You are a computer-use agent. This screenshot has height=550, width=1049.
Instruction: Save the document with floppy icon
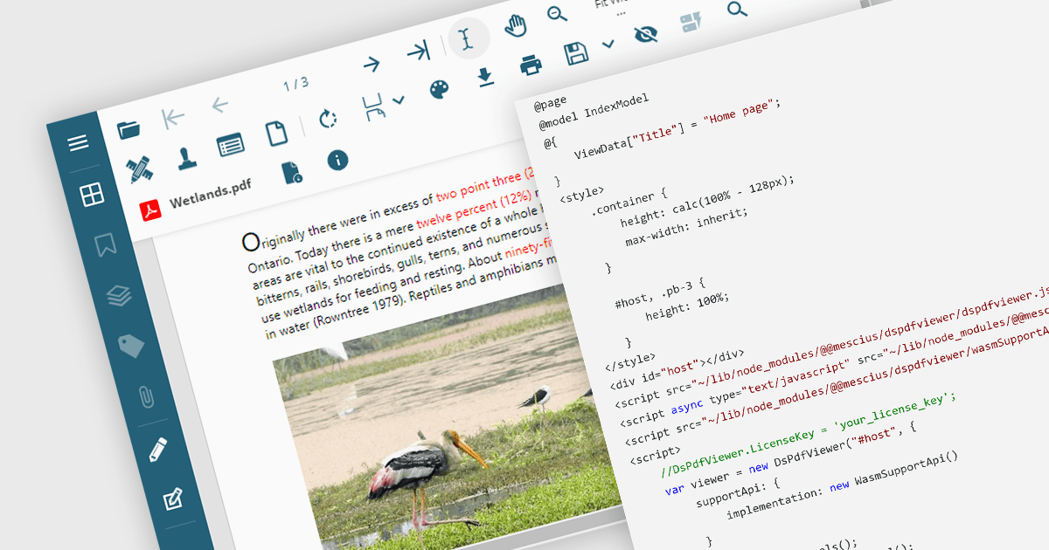(x=577, y=53)
